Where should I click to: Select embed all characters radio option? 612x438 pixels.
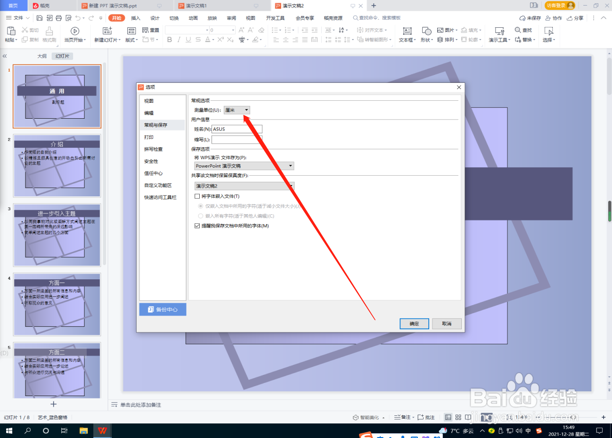click(x=201, y=216)
